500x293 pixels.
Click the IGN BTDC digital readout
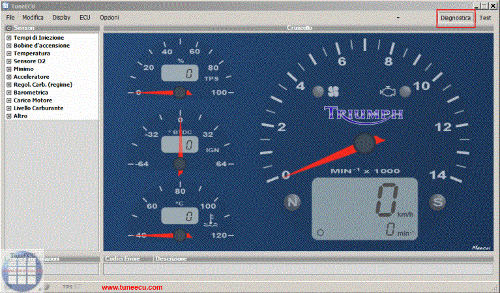pos(180,145)
